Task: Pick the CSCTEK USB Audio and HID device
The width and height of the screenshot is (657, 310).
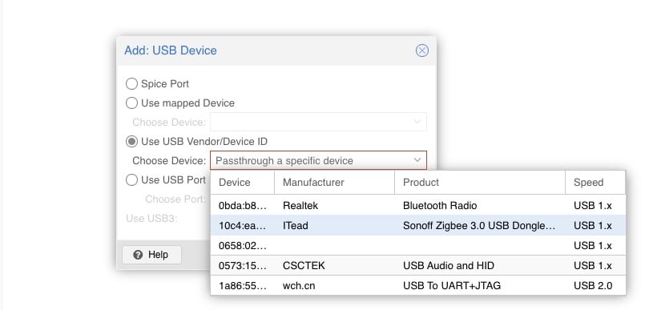Action: coord(417,266)
